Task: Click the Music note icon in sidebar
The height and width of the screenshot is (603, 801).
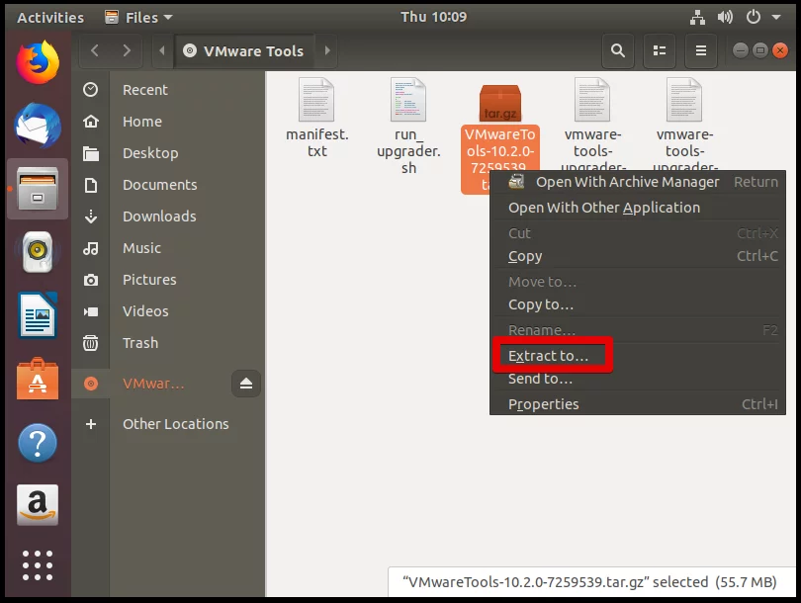Action: pos(90,248)
